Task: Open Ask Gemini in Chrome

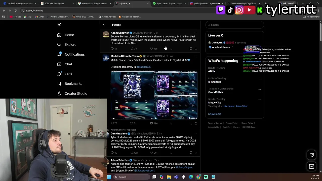Action: tap(286, 4)
